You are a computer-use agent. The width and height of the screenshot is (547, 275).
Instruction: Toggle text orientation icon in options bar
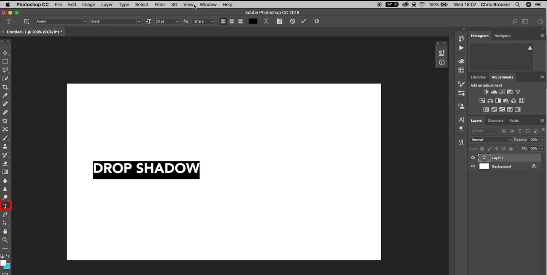[26, 21]
